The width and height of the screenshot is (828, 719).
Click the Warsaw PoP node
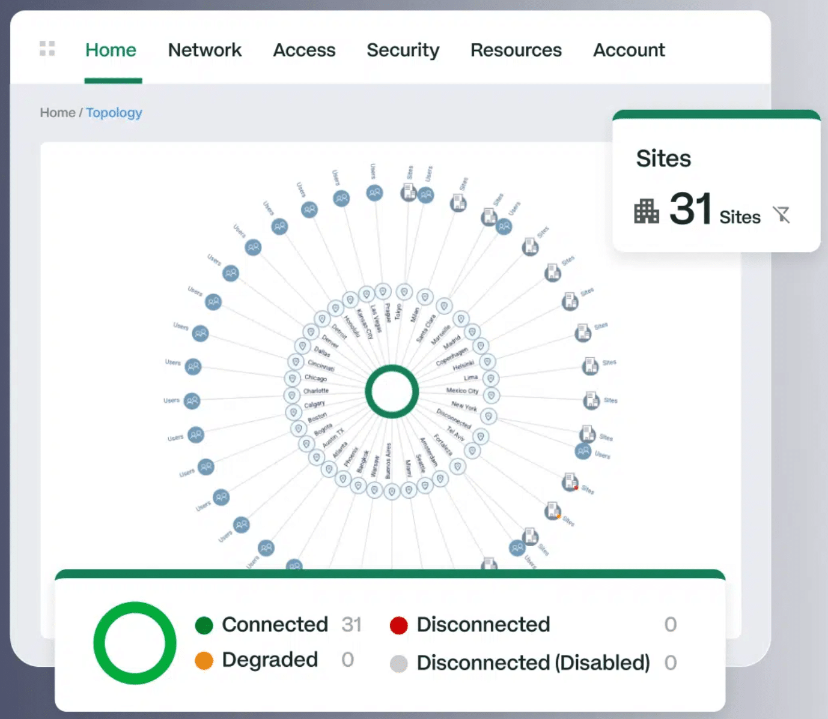point(375,490)
